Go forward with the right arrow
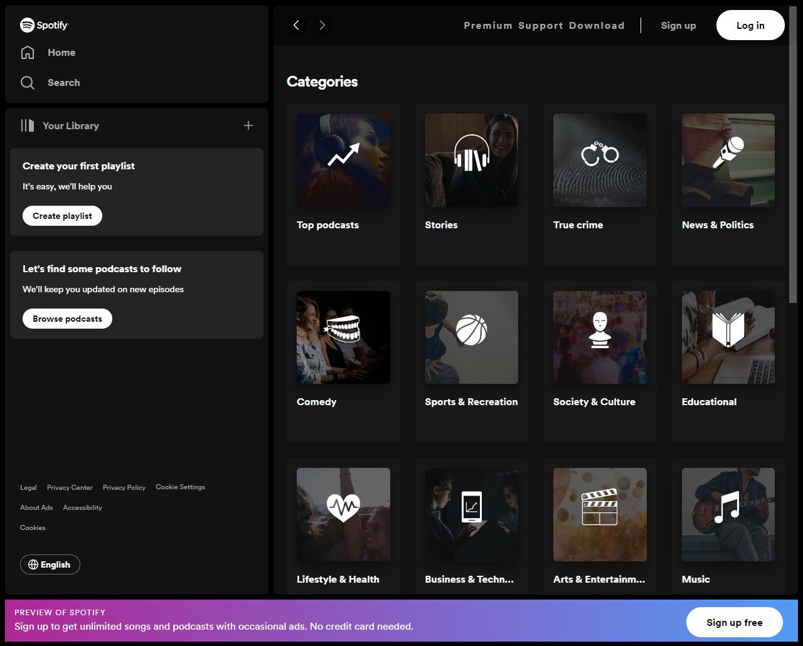 click(x=322, y=25)
